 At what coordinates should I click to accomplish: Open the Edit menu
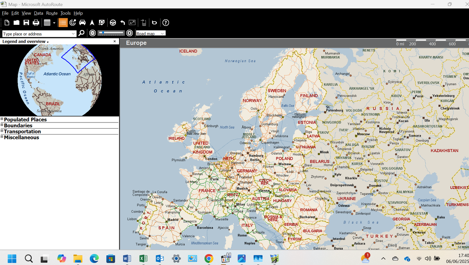pyautogui.click(x=15, y=13)
